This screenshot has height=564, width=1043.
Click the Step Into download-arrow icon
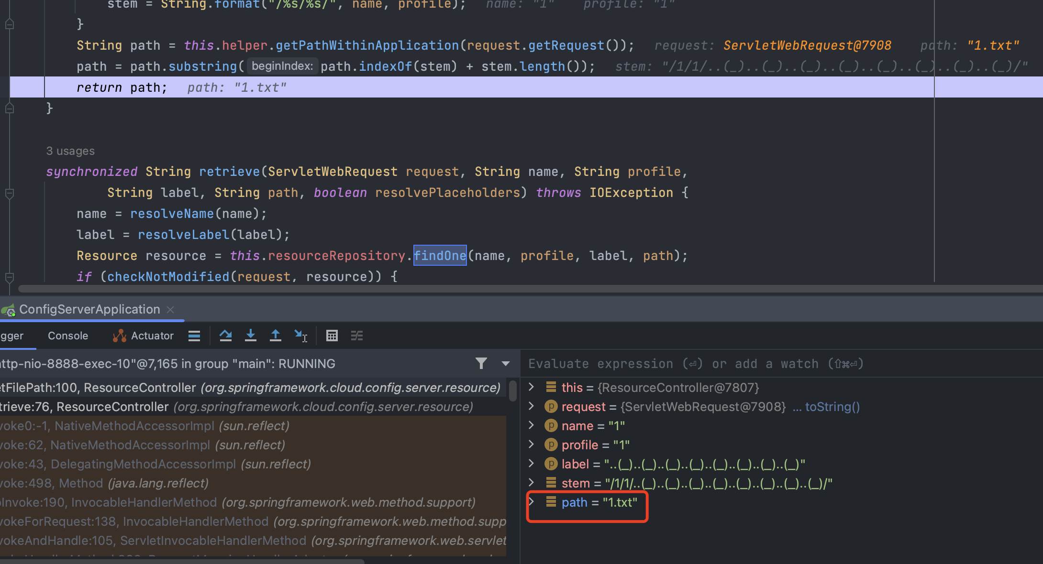click(x=250, y=336)
